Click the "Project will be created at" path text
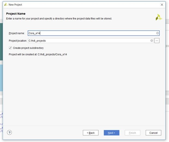 pyautogui.click(x=38, y=54)
